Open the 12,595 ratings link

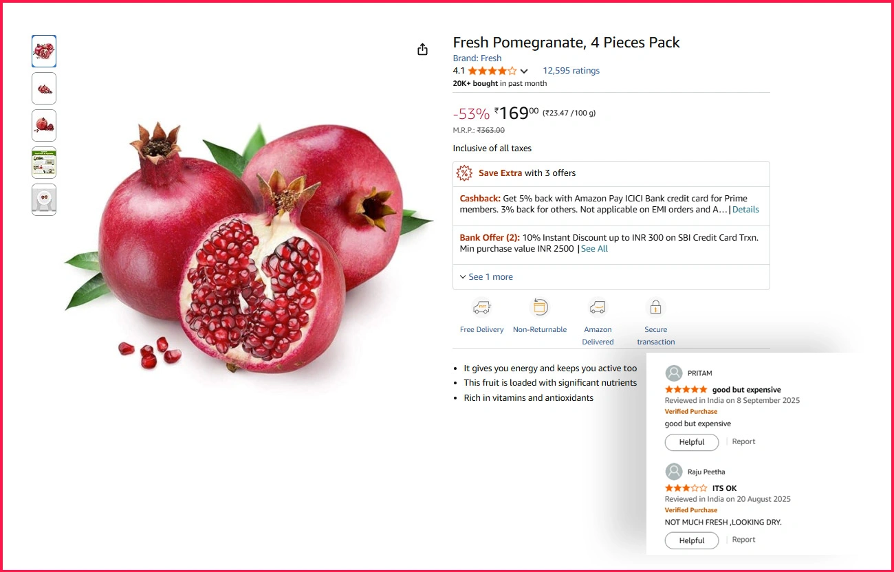pyautogui.click(x=571, y=71)
